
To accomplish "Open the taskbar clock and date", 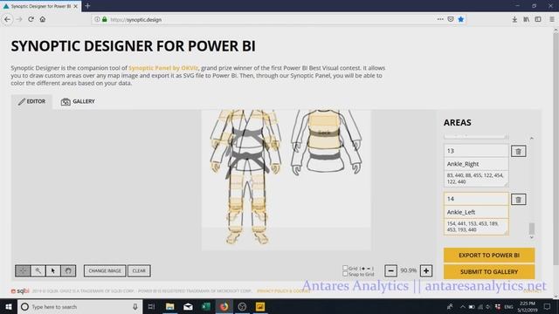I will (528, 306).
